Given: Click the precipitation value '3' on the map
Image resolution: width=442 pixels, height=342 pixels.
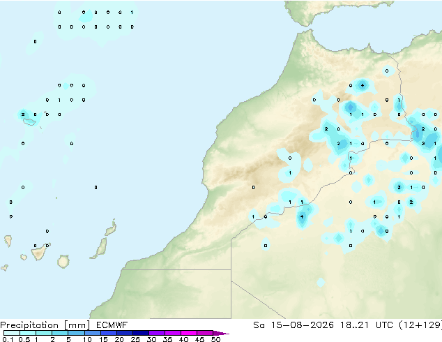Looking at the screenshot, I should (x=399, y=187).
